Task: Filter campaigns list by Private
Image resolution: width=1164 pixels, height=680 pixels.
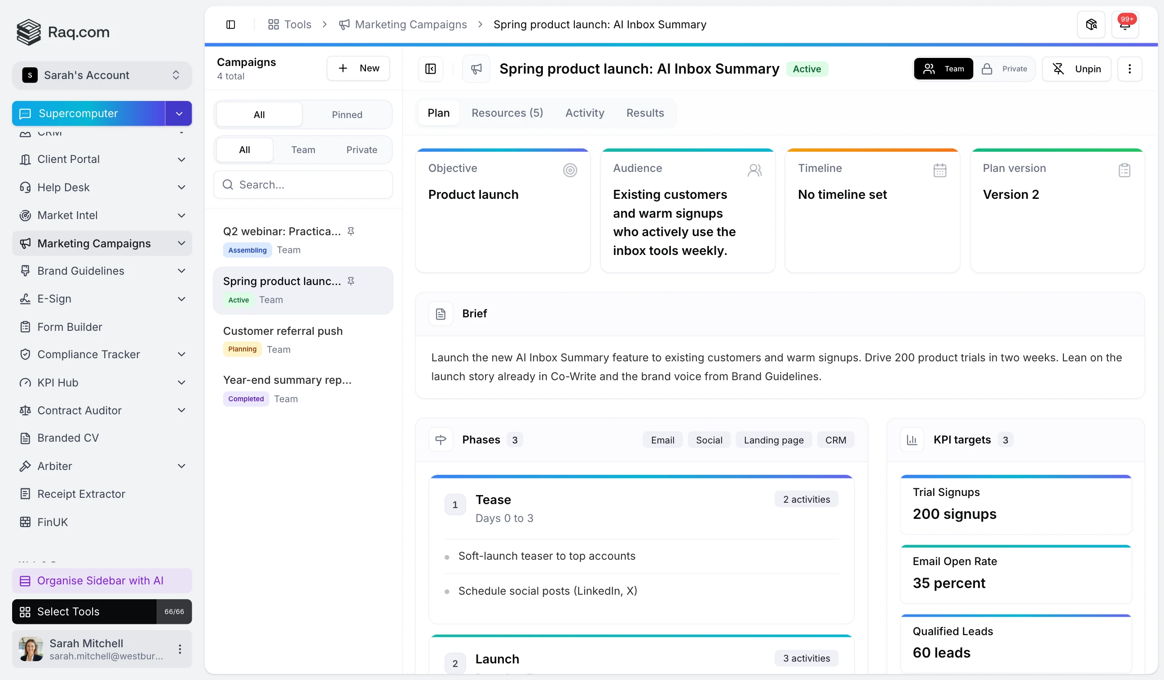Action: pos(362,149)
